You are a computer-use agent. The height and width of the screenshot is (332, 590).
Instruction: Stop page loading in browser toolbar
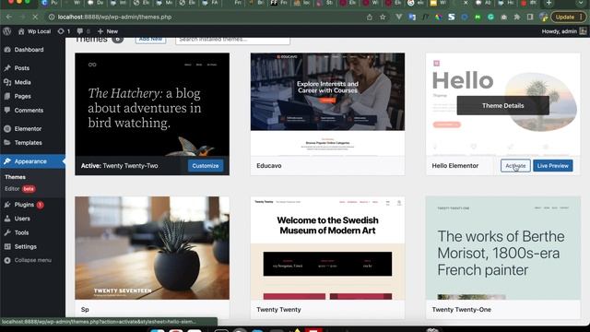35,17
